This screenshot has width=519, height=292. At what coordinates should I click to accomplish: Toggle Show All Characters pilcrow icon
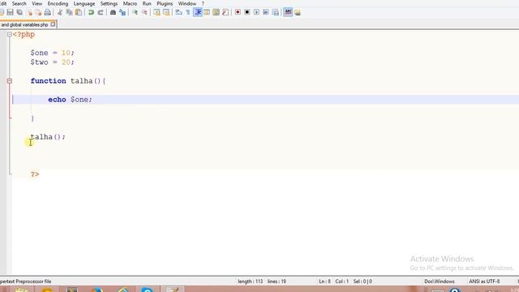(188, 12)
